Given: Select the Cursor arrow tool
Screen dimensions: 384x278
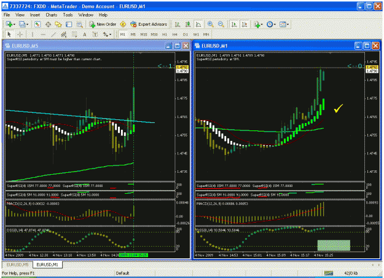Looking at the screenshot, I should [x=9, y=34].
